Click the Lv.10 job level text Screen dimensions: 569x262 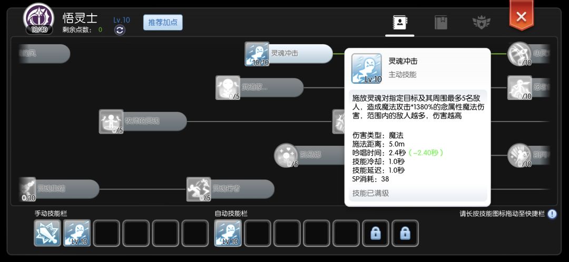[122, 20]
